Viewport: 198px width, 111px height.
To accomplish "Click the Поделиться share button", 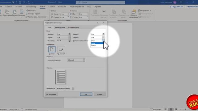I will pyautogui.click(x=176, y=7).
